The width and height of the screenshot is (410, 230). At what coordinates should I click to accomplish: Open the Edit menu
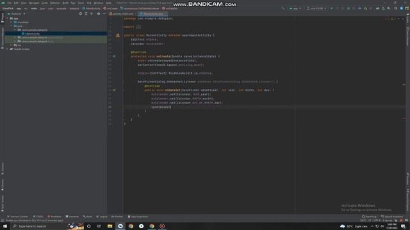(x=16, y=3)
